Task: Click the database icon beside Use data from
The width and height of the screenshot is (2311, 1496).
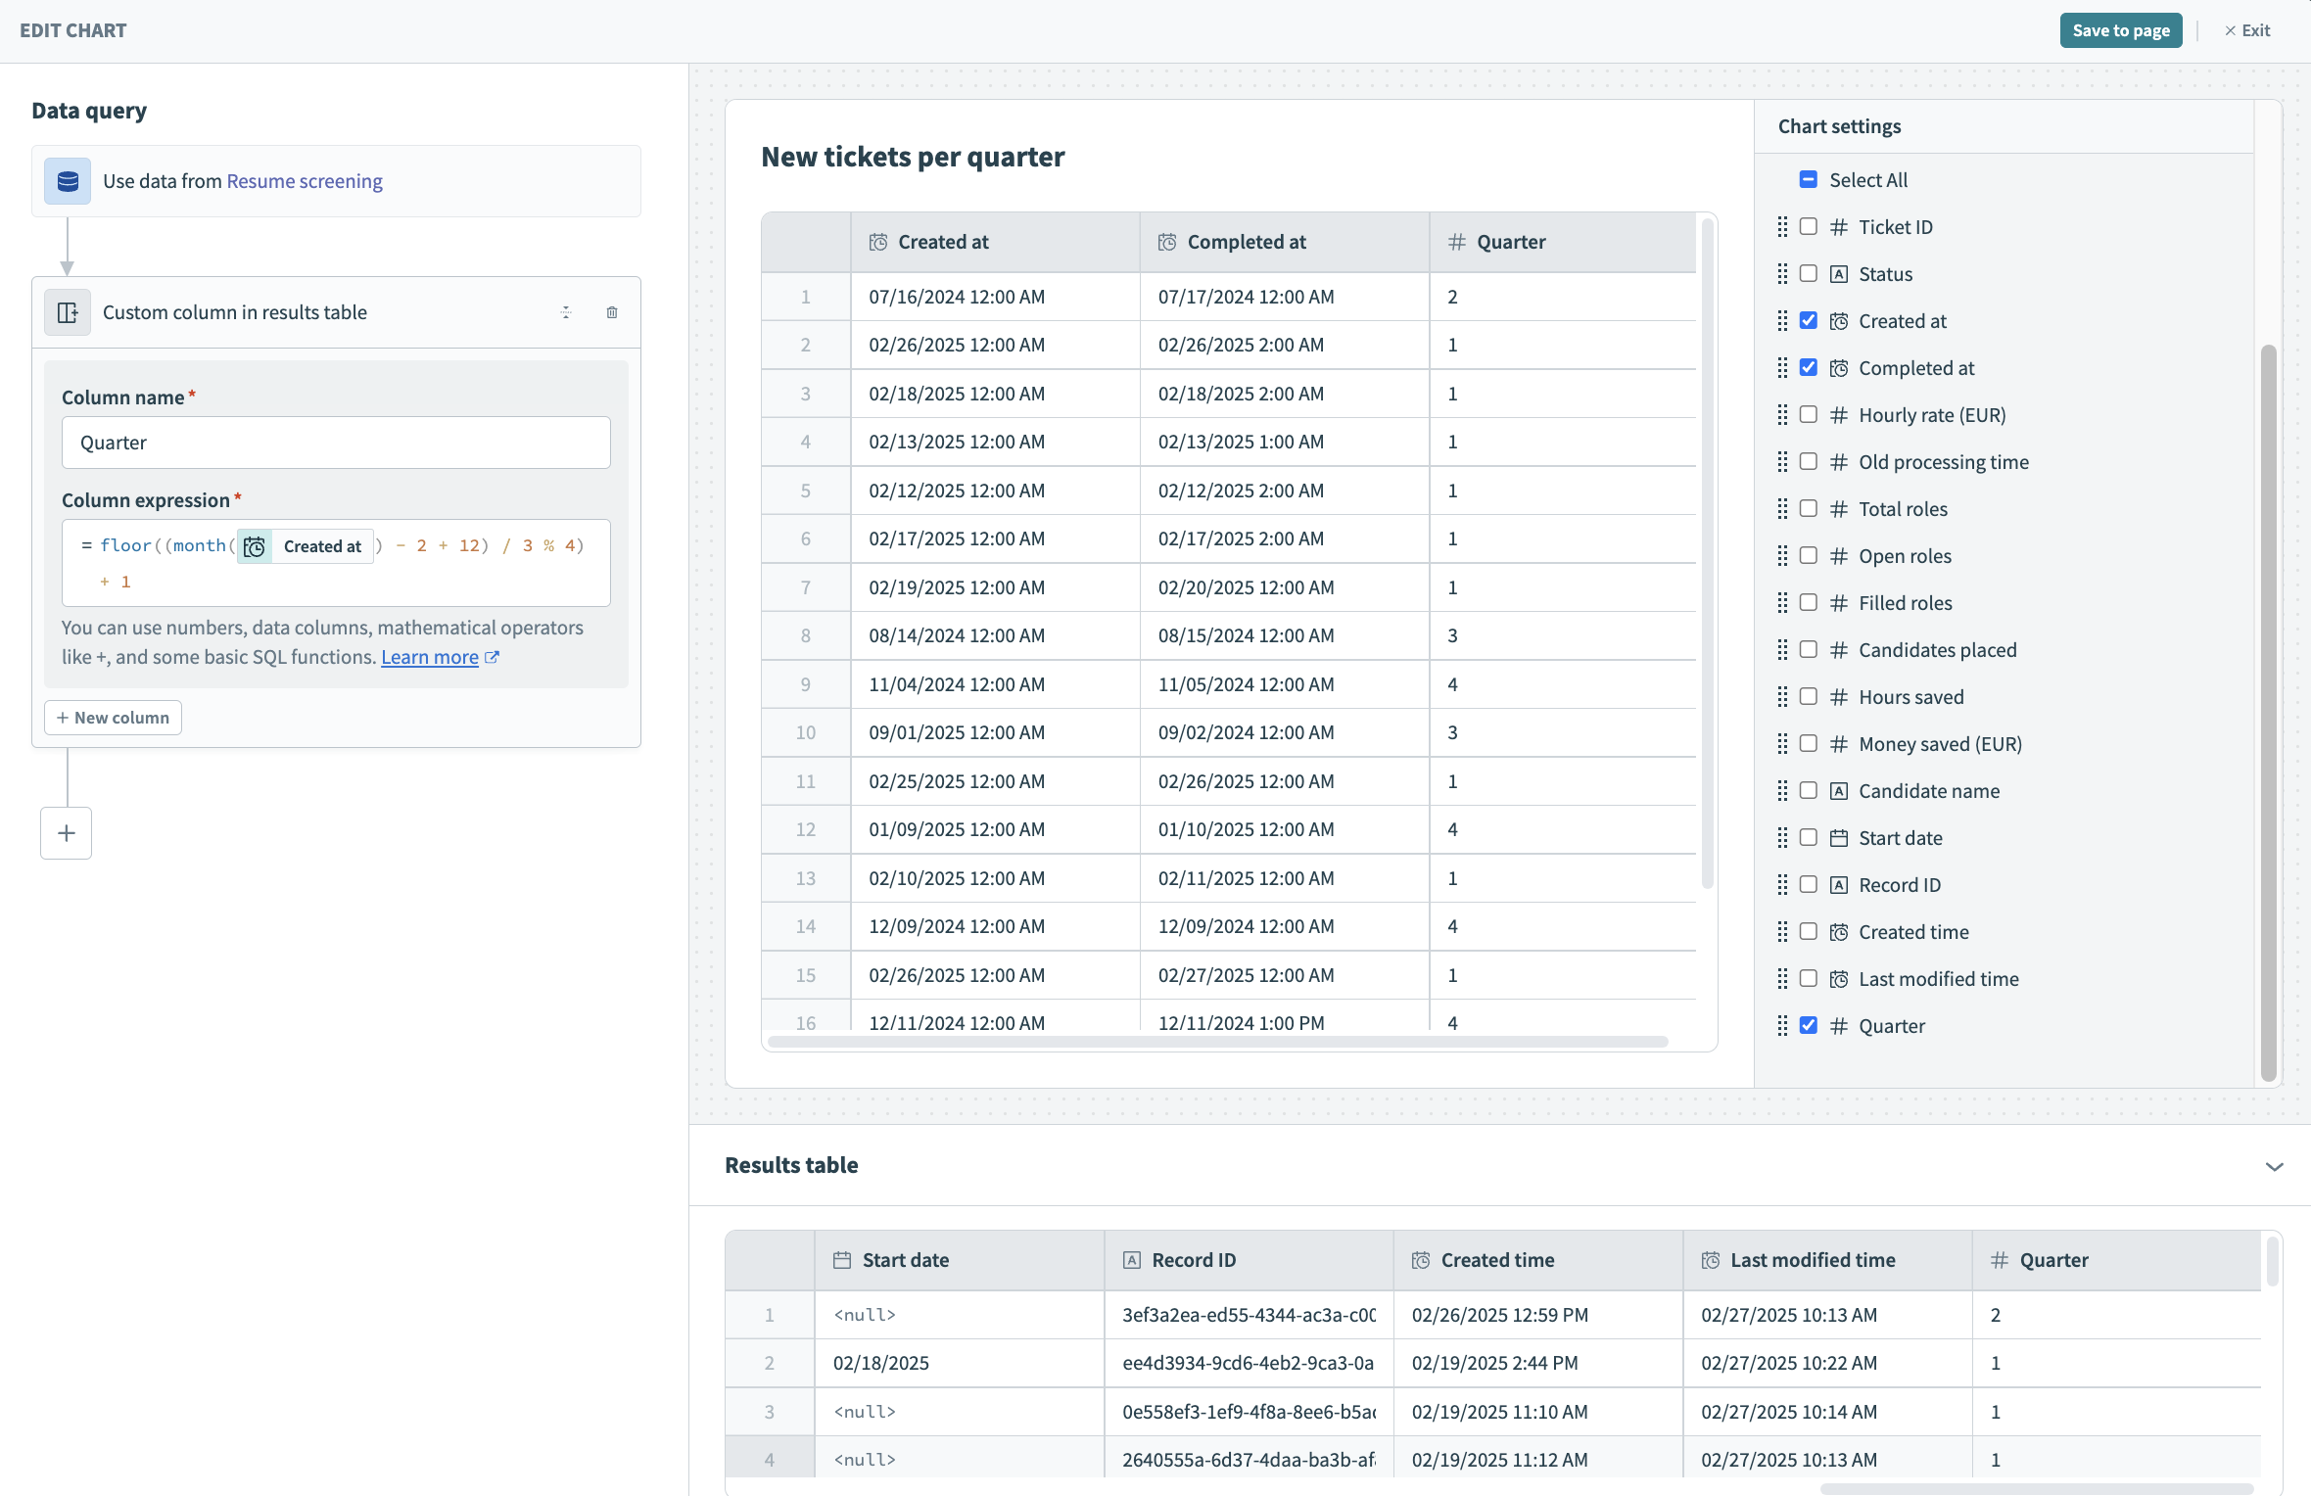Action: click(68, 181)
